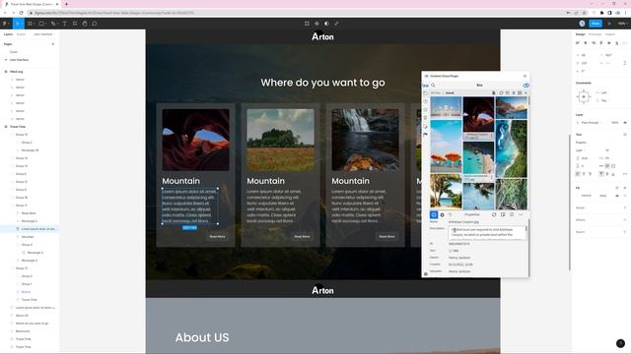This screenshot has height=354, width=631.
Task: Select the Frame tool
Action: [30, 24]
